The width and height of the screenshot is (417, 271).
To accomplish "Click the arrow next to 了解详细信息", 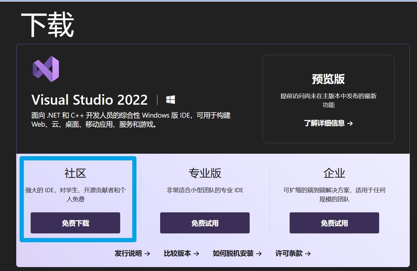I will [x=350, y=123].
